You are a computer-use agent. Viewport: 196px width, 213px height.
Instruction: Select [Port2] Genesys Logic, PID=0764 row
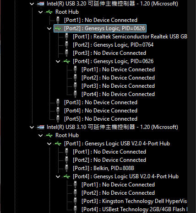click(113, 45)
